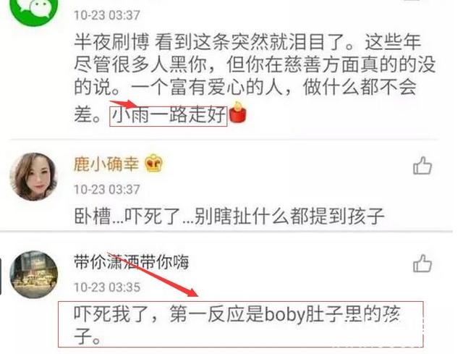Open the 带你潇洒带你嗨 username link
This screenshot has height=354, width=463.
click(131, 262)
